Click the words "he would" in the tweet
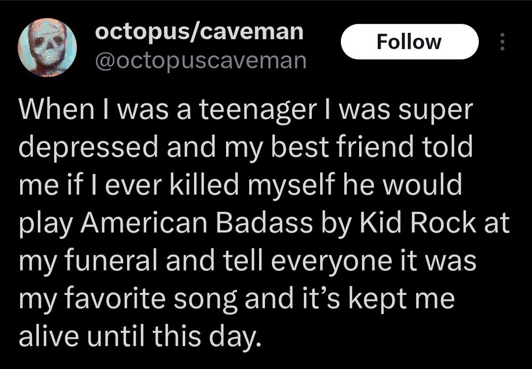This screenshot has height=369, width=532. coord(403,185)
